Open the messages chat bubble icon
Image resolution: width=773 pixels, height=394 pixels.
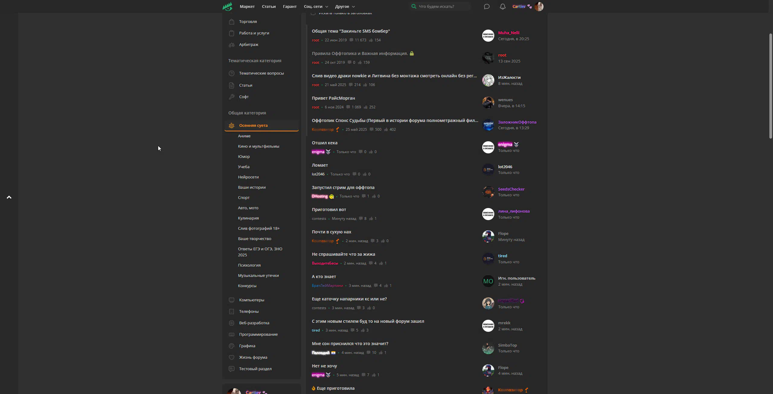click(x=486, y=6)
